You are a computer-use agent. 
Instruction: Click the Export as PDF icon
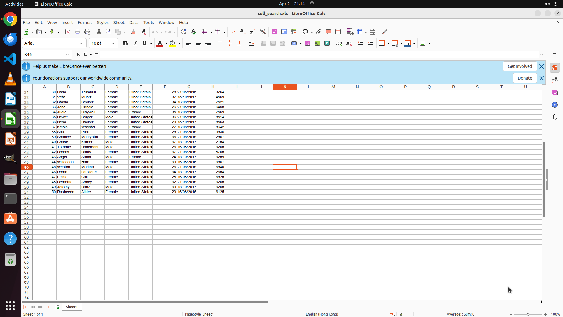pyautogui.click(x=68, y=32)
